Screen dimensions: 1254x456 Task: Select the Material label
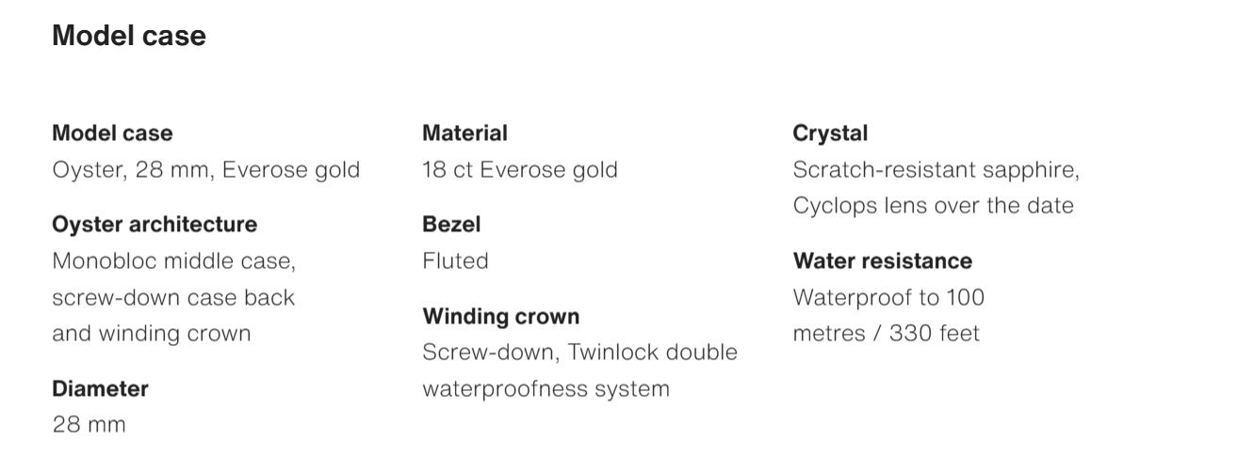pos(464,134)
